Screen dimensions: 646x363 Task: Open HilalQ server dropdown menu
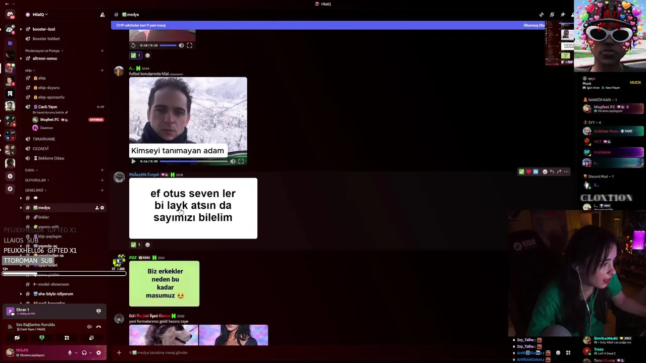pyautogui.click(x=40, y=15)
